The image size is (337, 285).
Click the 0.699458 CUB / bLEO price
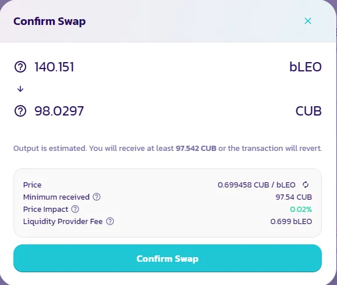click(x=257, y=185)
